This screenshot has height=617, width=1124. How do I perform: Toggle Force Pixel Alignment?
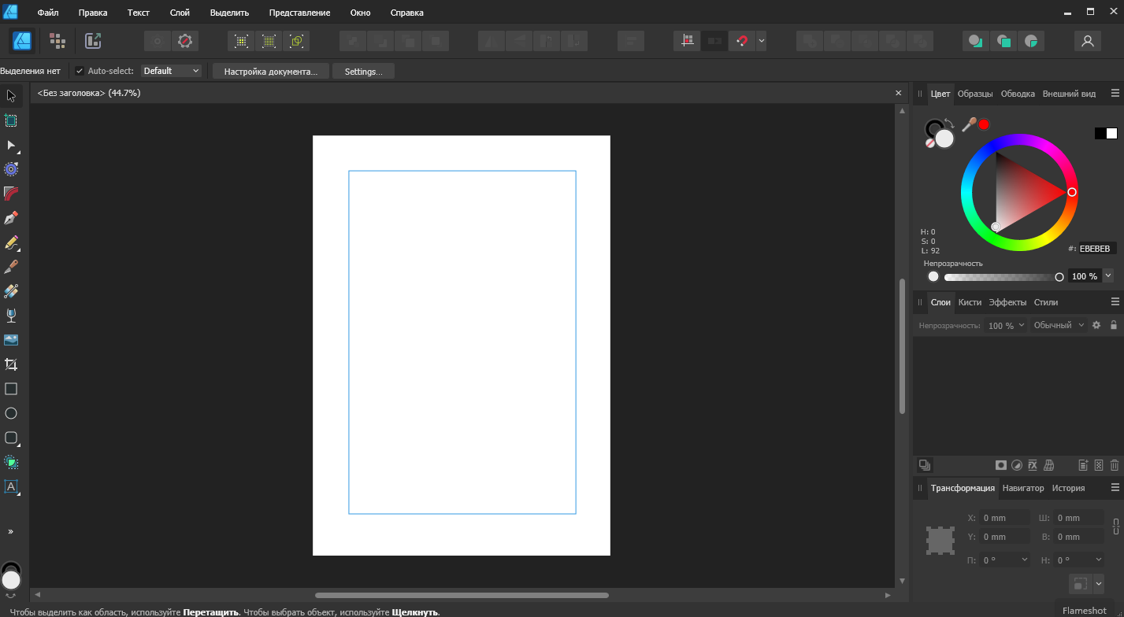point(688,41)
